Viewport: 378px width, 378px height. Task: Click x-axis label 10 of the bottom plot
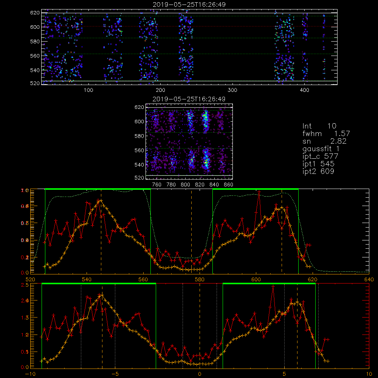click(369, 374)
